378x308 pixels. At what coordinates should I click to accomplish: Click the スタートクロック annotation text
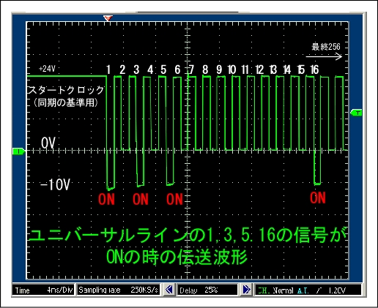(66, 90)
